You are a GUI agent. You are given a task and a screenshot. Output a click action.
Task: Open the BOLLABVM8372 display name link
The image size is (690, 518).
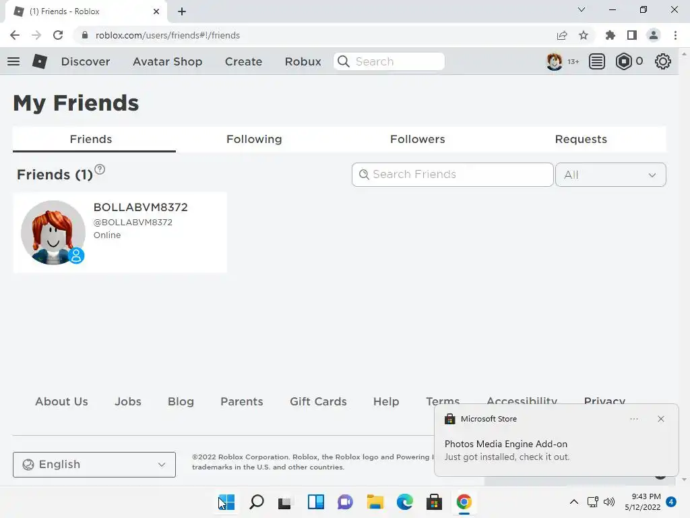coord(140,207)
